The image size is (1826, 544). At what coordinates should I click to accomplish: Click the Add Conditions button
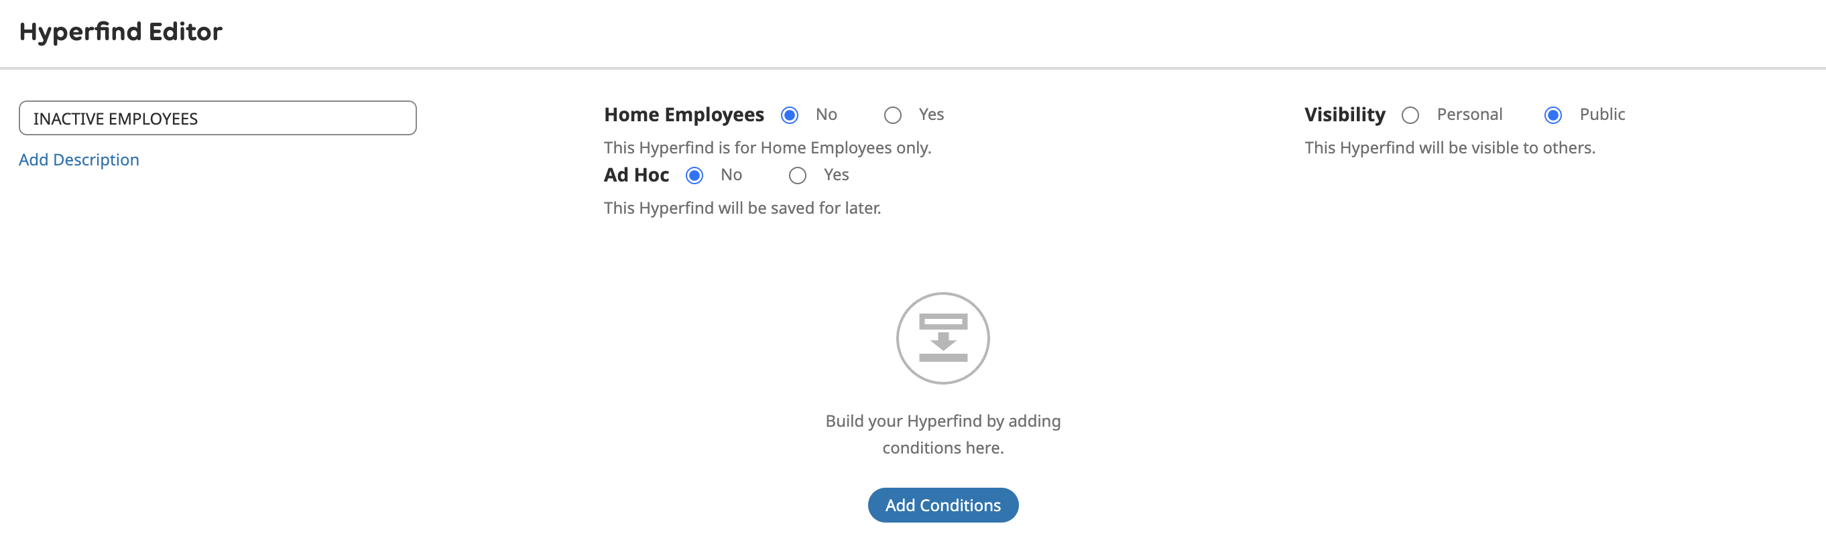[942, 505]
